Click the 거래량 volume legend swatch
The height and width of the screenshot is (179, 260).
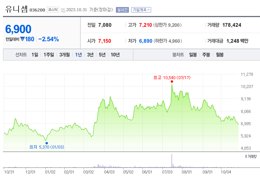[246, 156]
